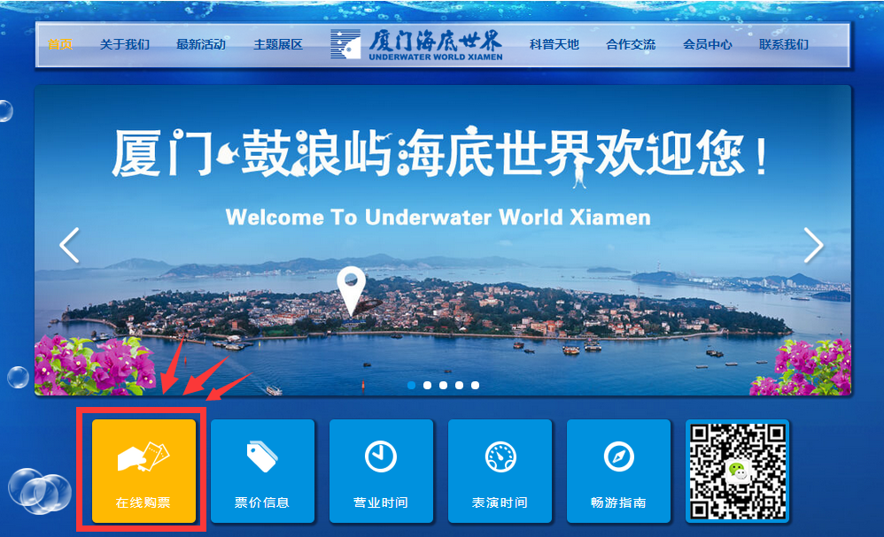
Task: Click the compass icon
Action: (619, 456)
